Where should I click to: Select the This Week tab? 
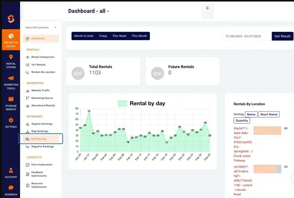pyautogui.click(x=119, y=36)
